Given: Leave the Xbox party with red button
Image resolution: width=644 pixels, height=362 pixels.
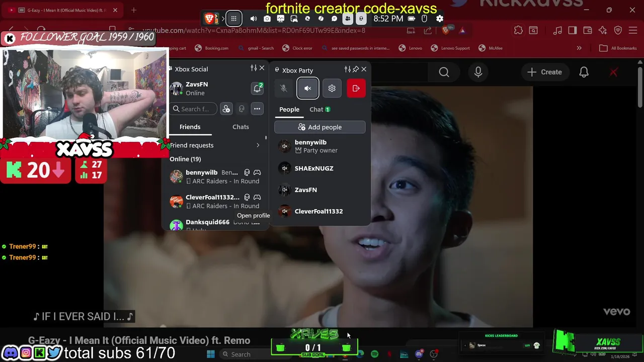Looking at the screenshot, I should (x=356, y=88).
